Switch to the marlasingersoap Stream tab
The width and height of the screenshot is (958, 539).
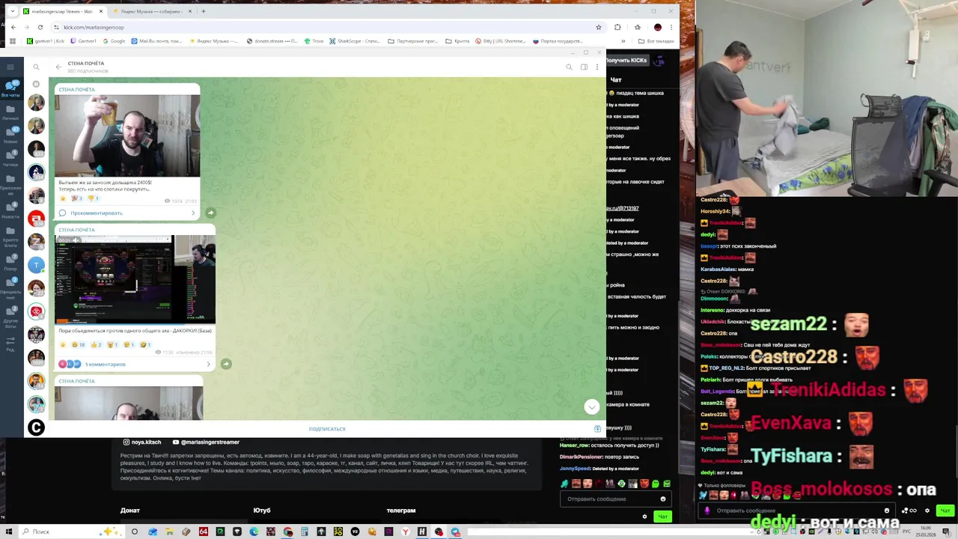tap(62, 11)
